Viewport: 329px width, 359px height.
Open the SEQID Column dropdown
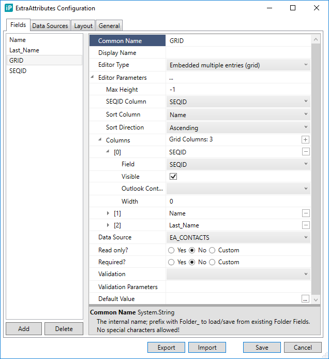point(238,102)
